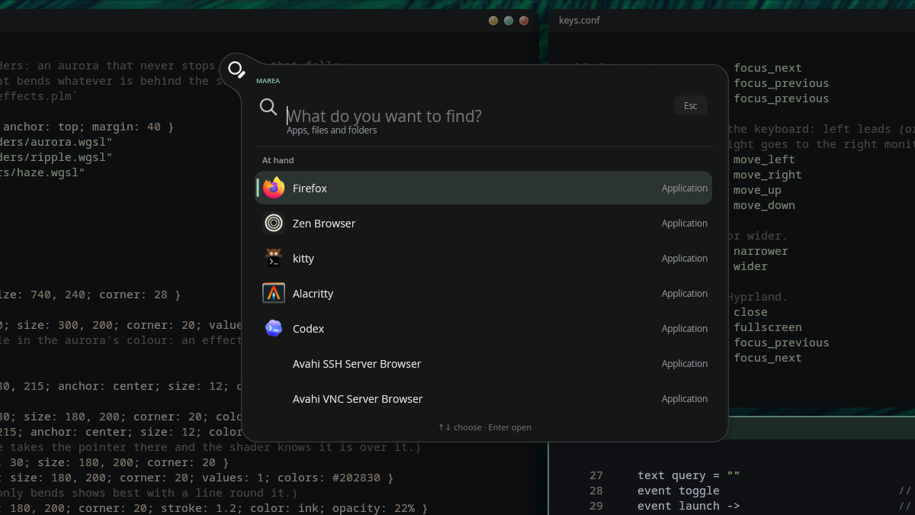Click the 'ripple.wgsl' line in the left editor
915x515 pixels.
tap(56, 157)
